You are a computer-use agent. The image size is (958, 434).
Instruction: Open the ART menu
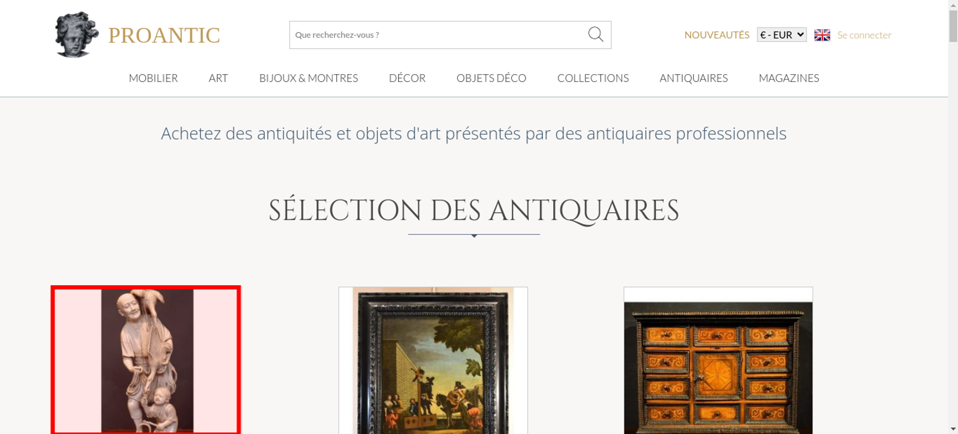tap(218, 78)
